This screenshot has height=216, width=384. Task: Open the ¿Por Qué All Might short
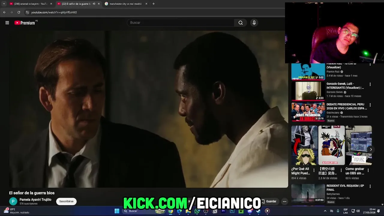coord(304,145)
